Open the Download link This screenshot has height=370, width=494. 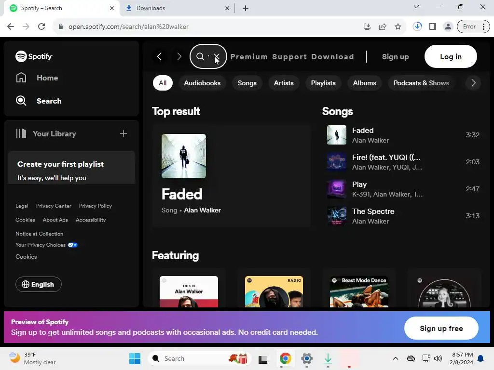[333, 57]
